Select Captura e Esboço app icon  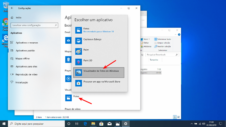pos(78,41)
